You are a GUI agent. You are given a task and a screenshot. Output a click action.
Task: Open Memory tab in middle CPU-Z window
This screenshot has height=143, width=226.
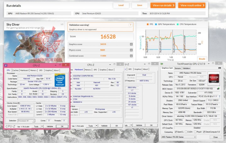(88, 70)
